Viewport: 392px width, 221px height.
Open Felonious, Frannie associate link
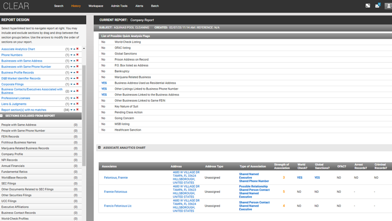coord(116,178)
